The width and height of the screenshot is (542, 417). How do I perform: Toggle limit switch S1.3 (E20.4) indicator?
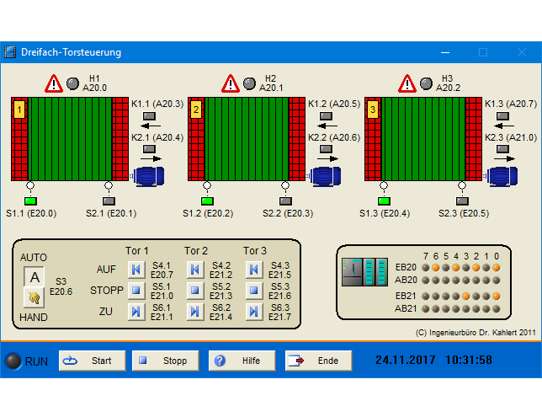[x=384, y=201]
